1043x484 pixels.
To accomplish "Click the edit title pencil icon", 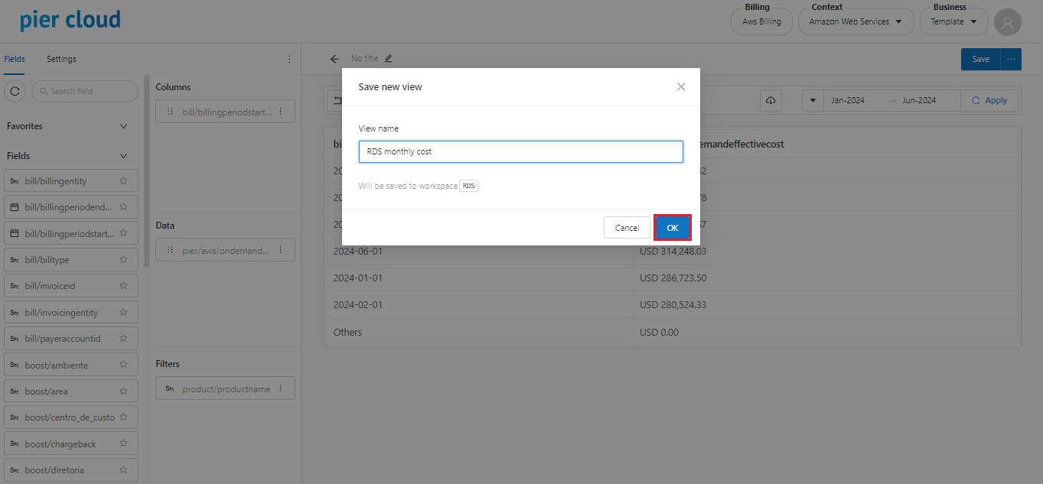I will [388, 58].
